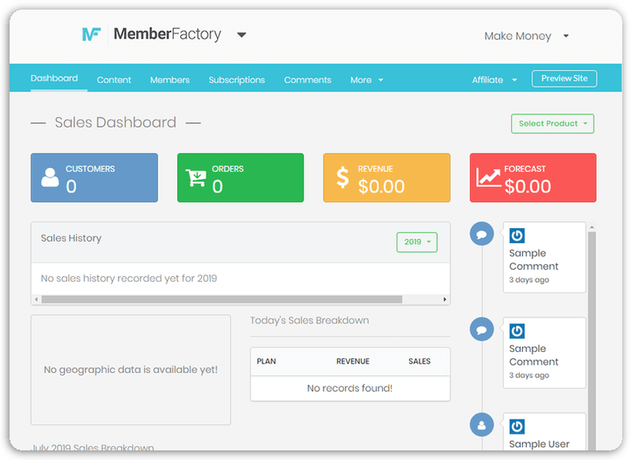Screen dimensions: 632x460
Task: Click second Sample Comment '3 days ago' text
Action: (x=529, y=375)
